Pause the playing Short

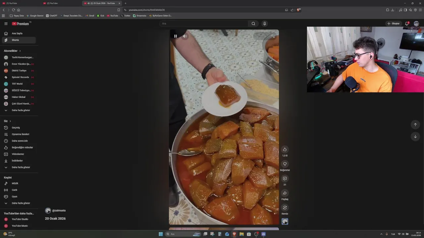176,36
